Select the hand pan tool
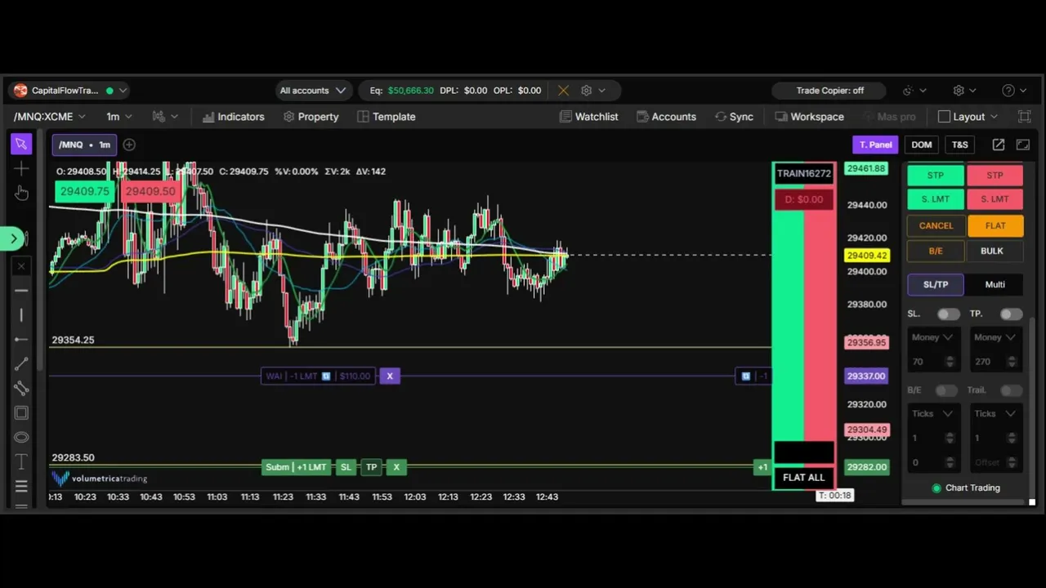Screen dimensions: 1046x588 [x=21, y=193]
